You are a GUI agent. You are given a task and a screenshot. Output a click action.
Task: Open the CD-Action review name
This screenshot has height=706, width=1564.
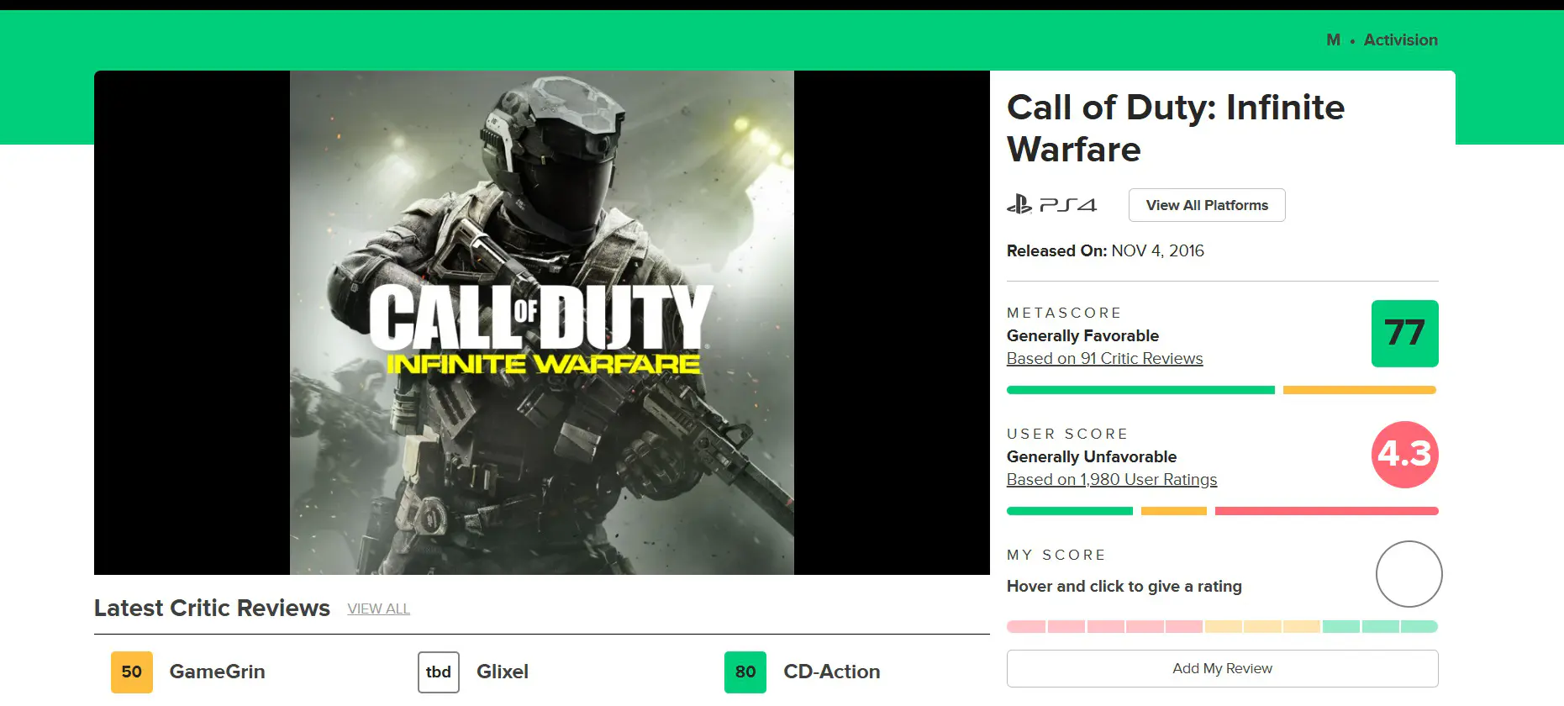click(832, 672)
